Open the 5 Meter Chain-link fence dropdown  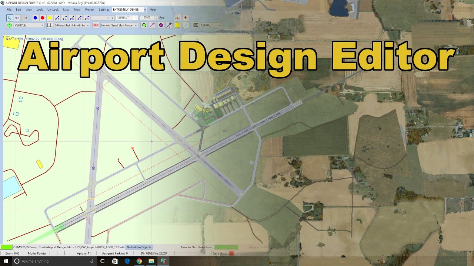tap(72, 25)
